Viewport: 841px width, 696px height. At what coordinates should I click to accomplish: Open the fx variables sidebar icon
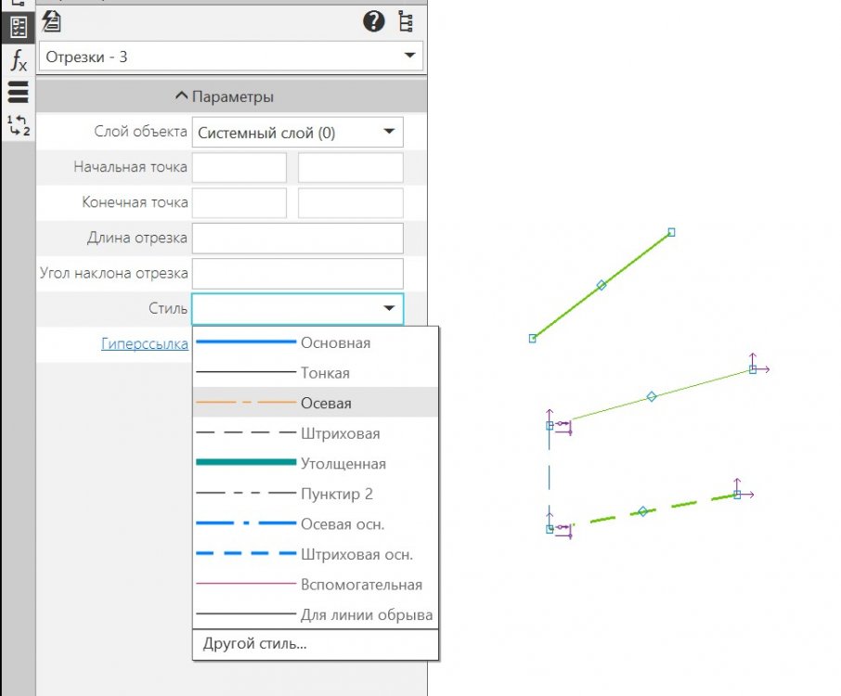click(19, 59)
